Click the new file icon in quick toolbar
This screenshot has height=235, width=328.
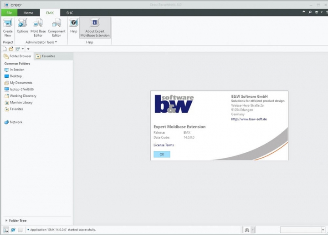(5, 49)
